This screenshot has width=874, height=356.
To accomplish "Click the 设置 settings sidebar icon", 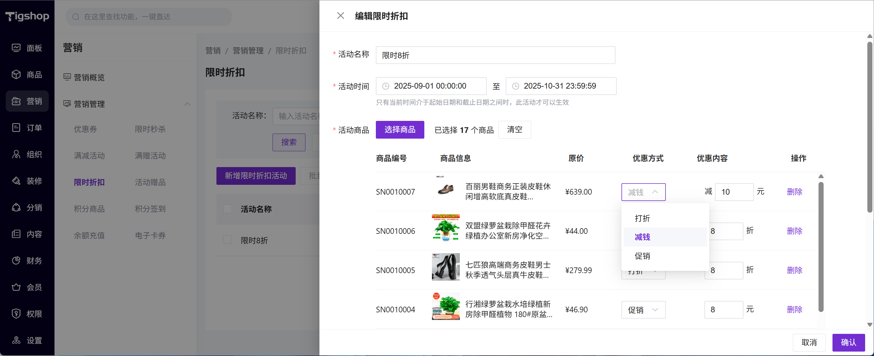I will coord(16,340).
